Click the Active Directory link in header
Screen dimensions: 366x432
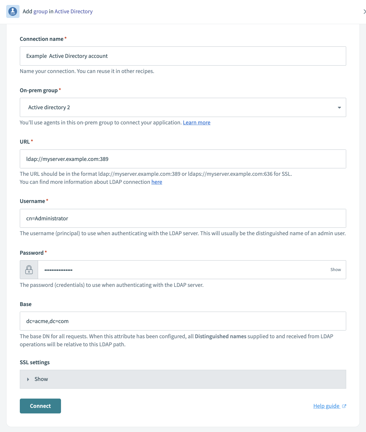pos(73,11)
